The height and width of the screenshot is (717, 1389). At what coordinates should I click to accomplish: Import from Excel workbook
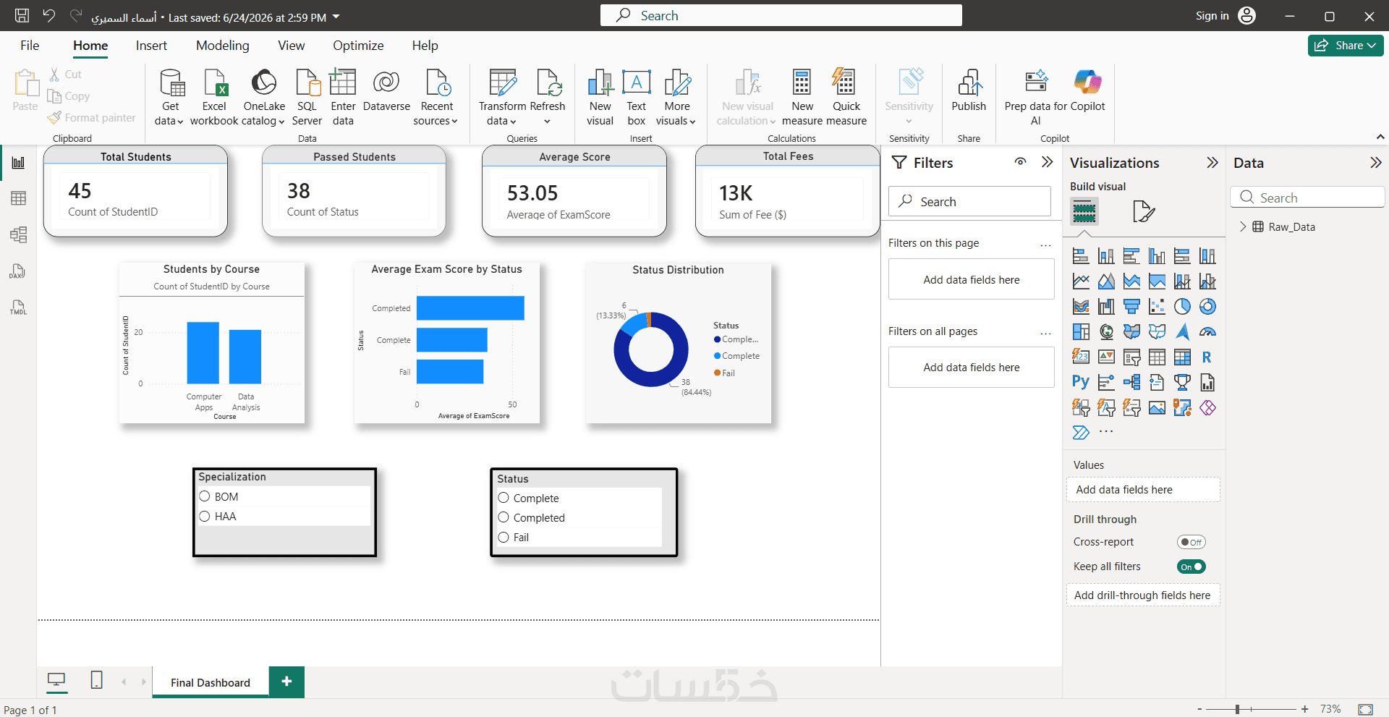pos(214,97)
